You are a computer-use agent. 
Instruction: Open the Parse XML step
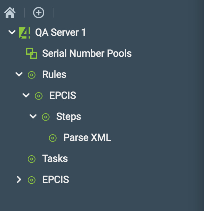point(87,137)
